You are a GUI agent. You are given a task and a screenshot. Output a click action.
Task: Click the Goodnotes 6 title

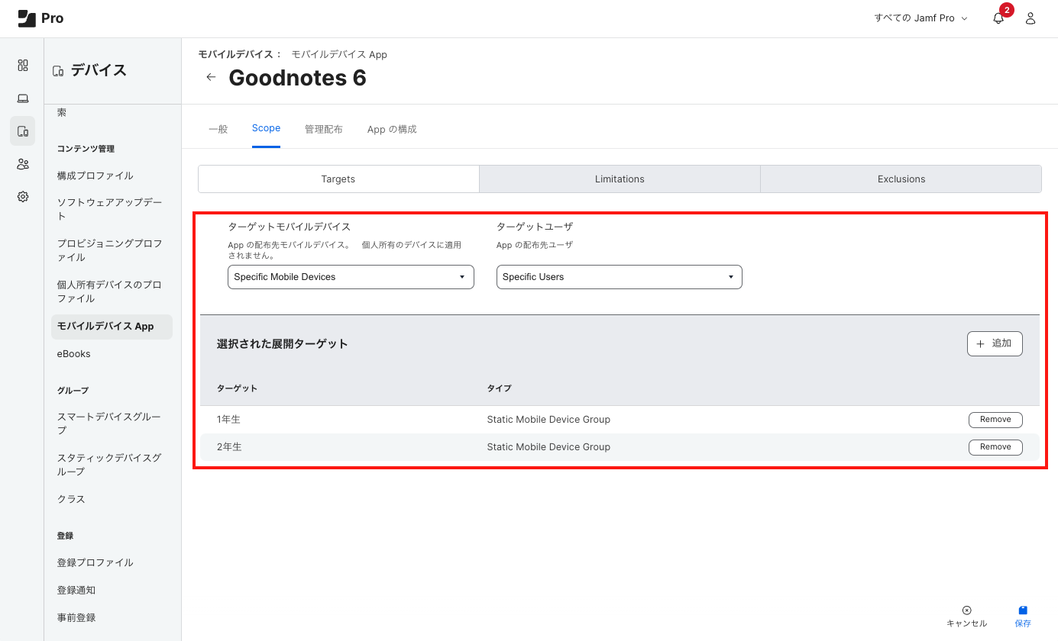click(298, 77)
